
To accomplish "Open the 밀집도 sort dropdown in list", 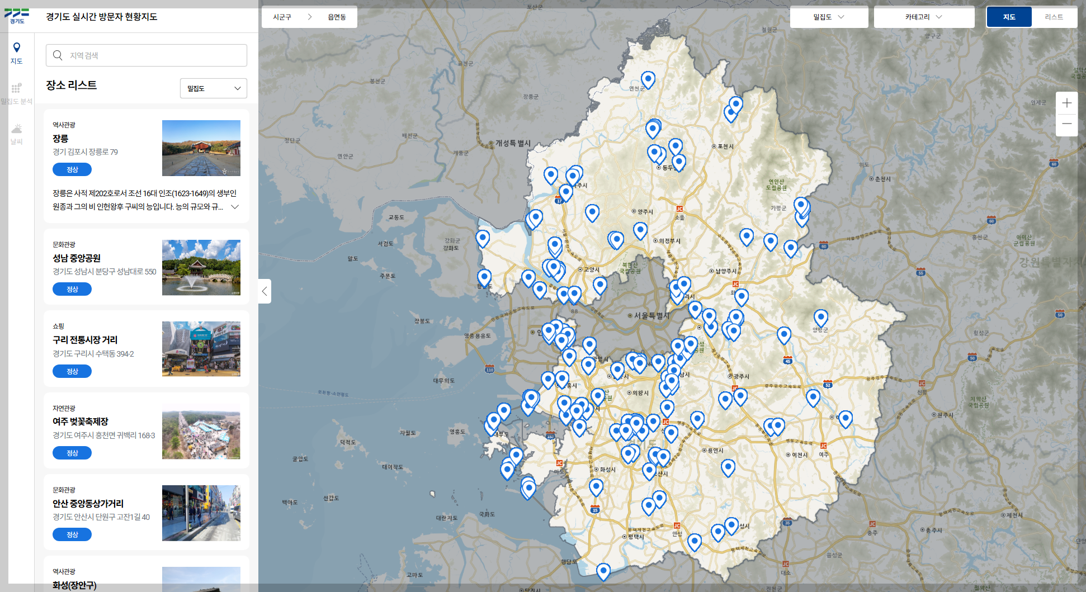I will click(214, 88).
